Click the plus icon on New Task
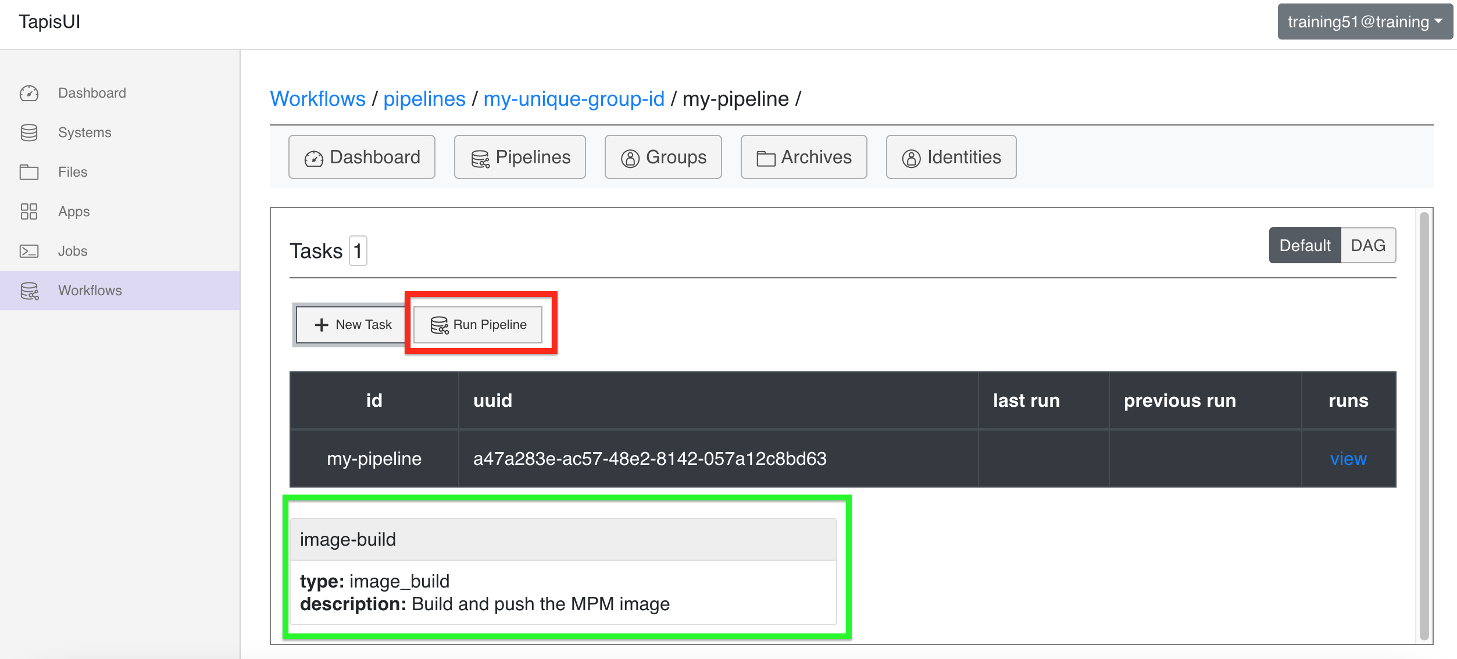This screenshot has width=1457, height=659. point(322,325)
